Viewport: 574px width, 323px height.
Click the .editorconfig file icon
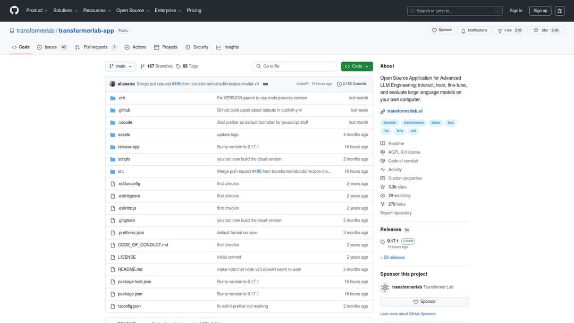113,184
